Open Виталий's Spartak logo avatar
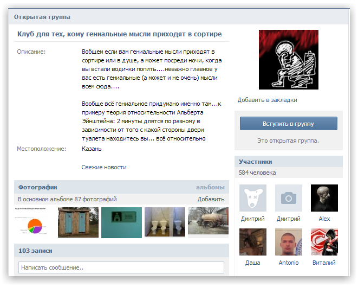Viewport: 358px width, 287px height. click(x=324, y=242)
